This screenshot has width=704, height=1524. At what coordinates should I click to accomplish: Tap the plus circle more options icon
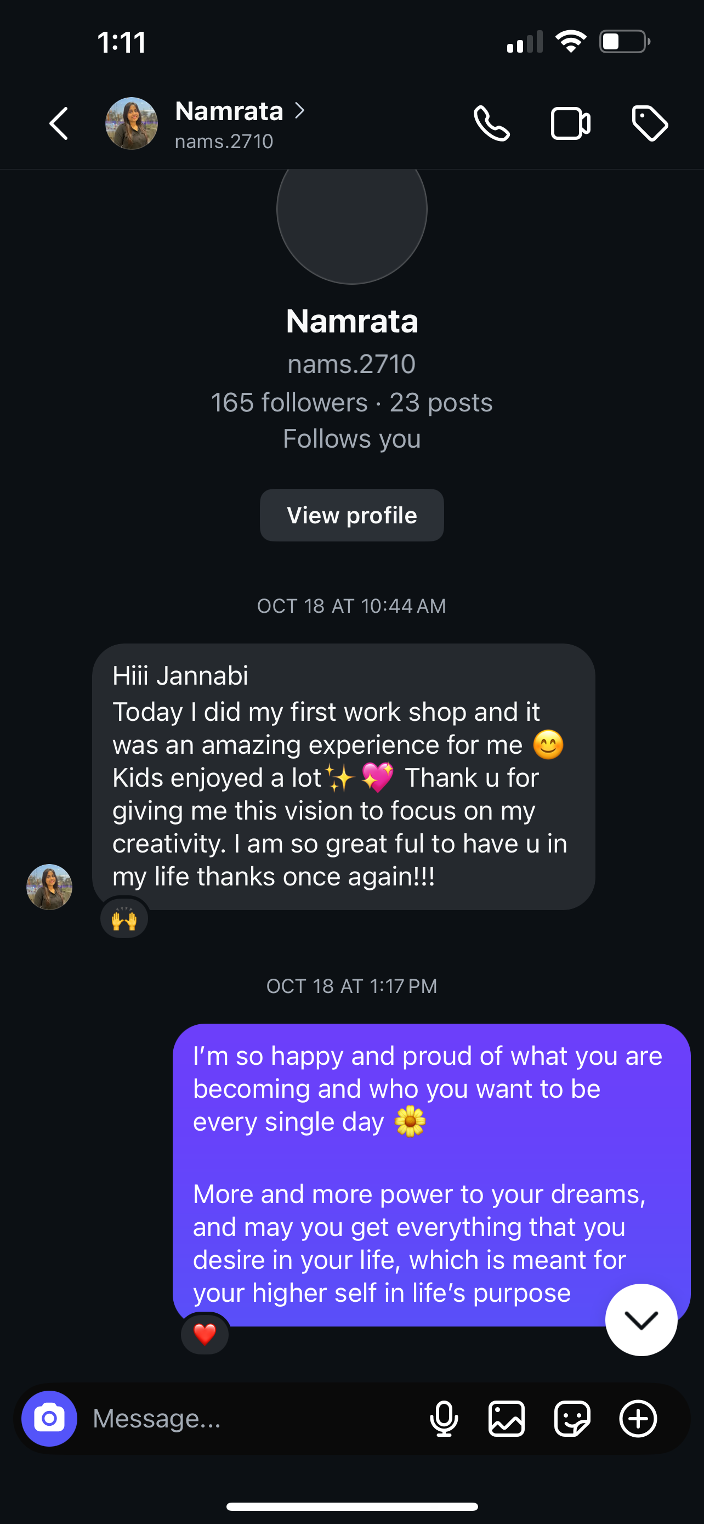[x=638, y=1418]
